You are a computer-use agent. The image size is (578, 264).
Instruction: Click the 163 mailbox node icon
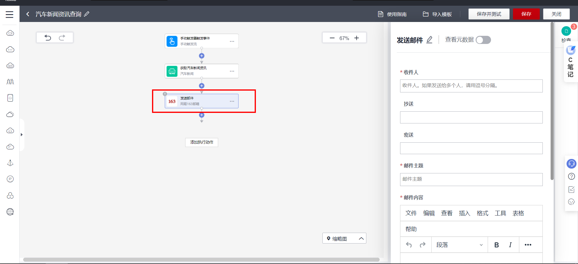(172, 101)
